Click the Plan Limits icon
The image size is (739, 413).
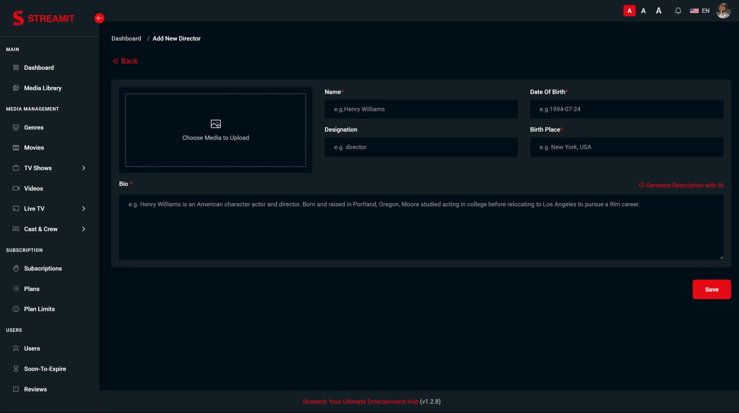tap(16, 309)
